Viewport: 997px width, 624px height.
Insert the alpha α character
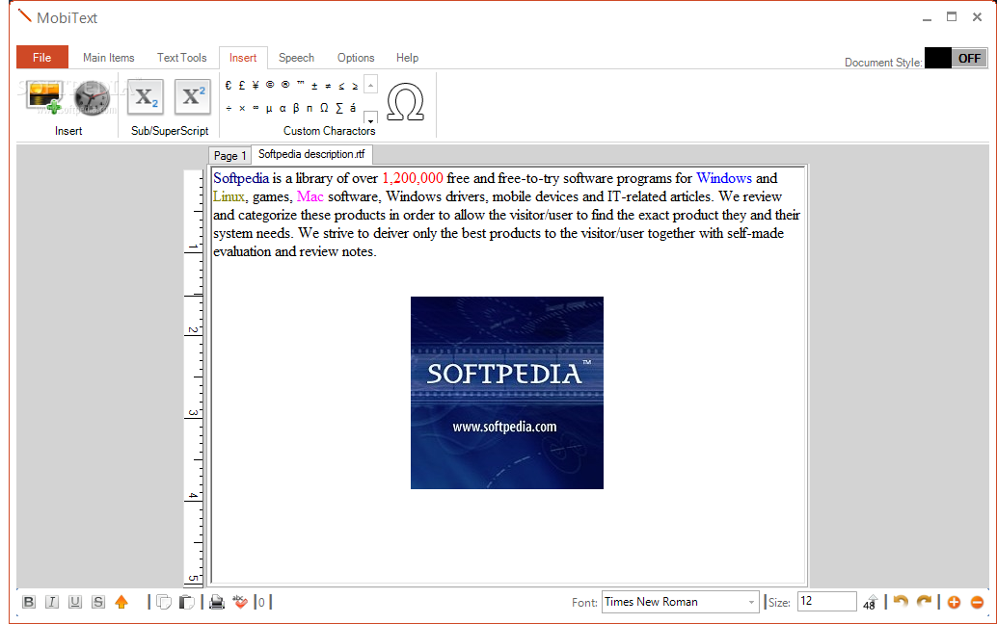(x=283, y=109)
